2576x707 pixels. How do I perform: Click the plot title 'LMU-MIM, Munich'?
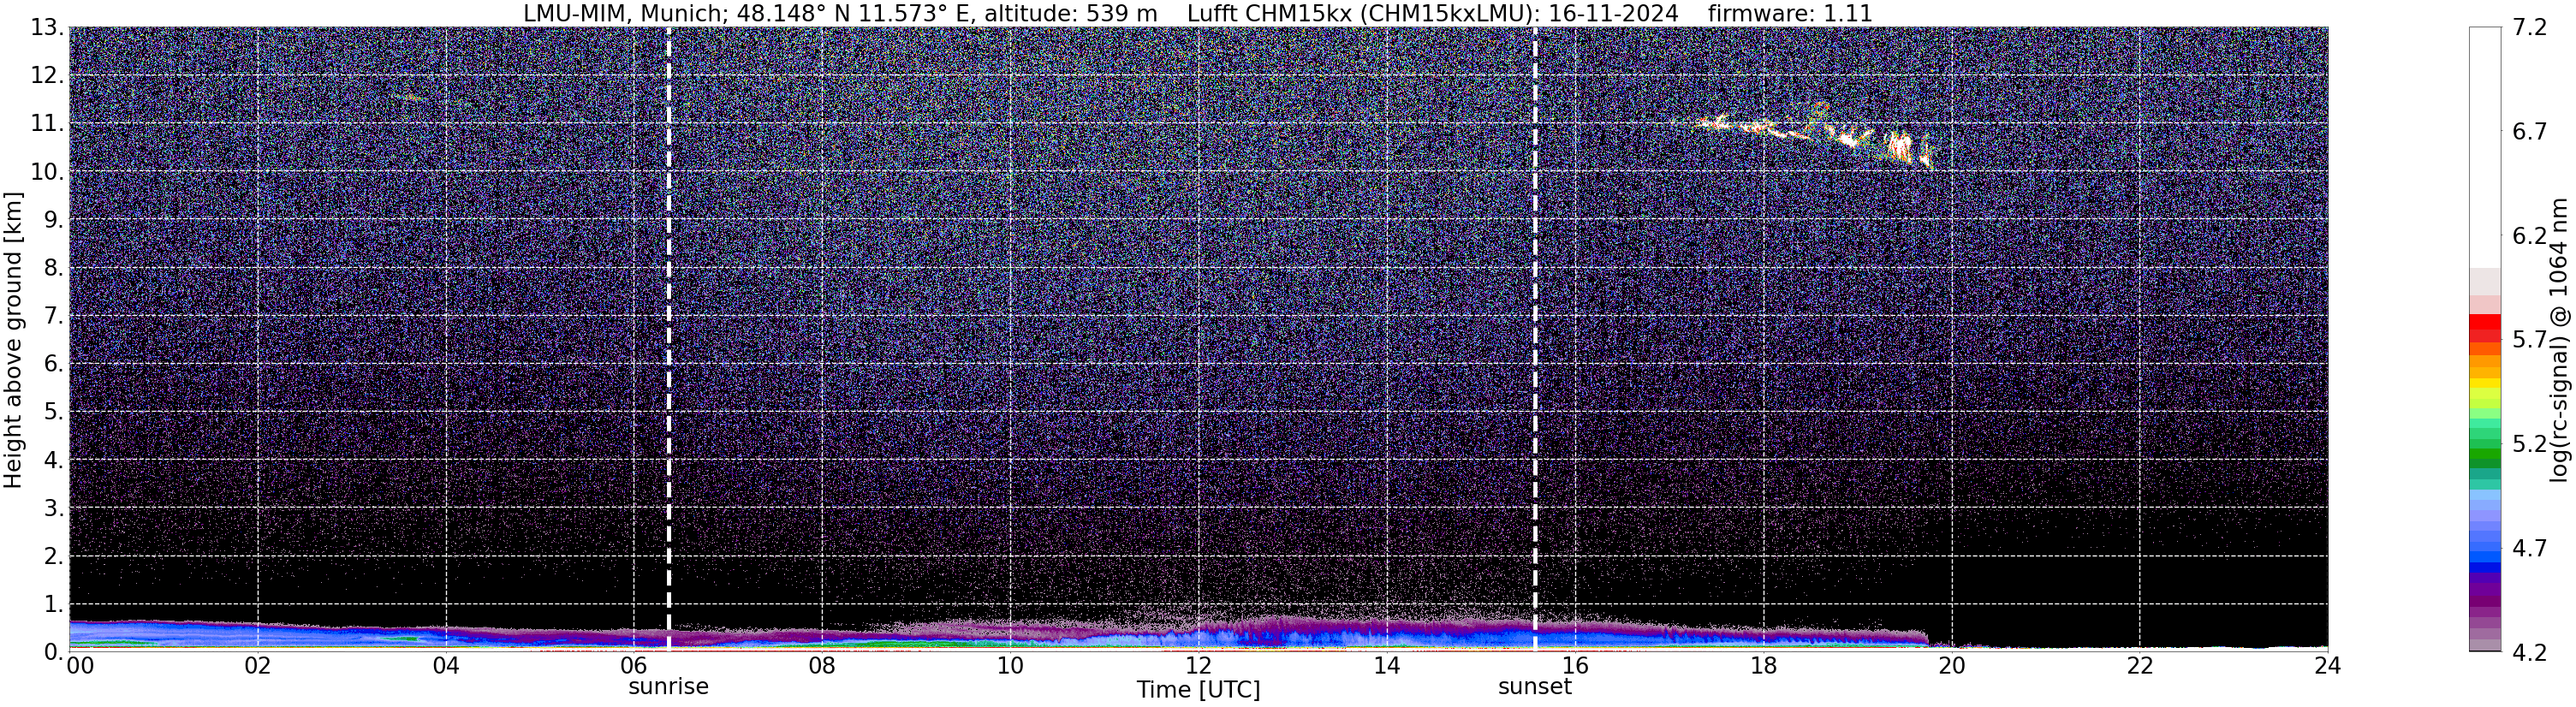point(623,14)
